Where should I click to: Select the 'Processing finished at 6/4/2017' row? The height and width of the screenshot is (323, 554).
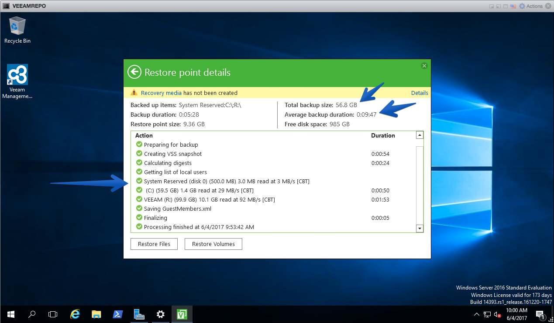(x=273, y=227)
